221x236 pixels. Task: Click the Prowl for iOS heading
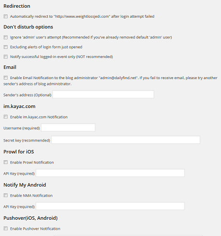19,152
